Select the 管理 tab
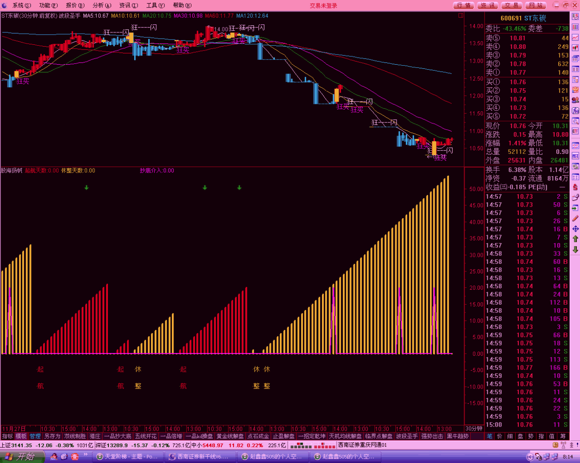Screen dimensions: 580x463 point(35,436)
